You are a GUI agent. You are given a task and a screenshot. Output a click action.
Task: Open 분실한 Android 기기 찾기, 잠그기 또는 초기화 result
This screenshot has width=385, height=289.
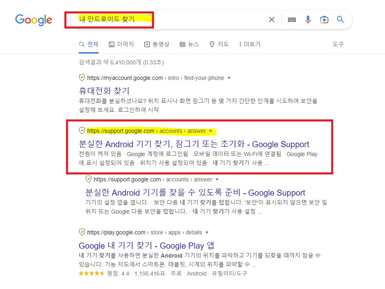[x=194, y=144]
